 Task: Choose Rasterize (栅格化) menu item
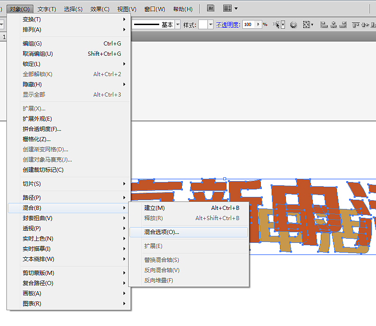[69, 139]
